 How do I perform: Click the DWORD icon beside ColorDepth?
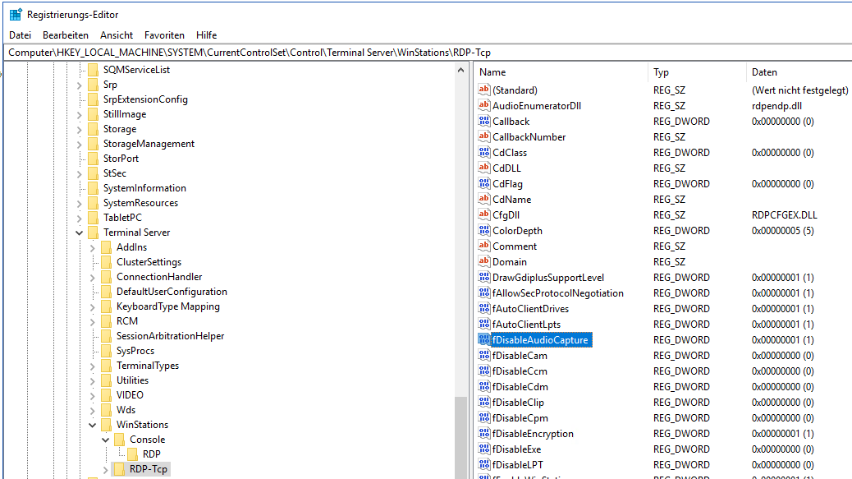click(x=483, y=231)
